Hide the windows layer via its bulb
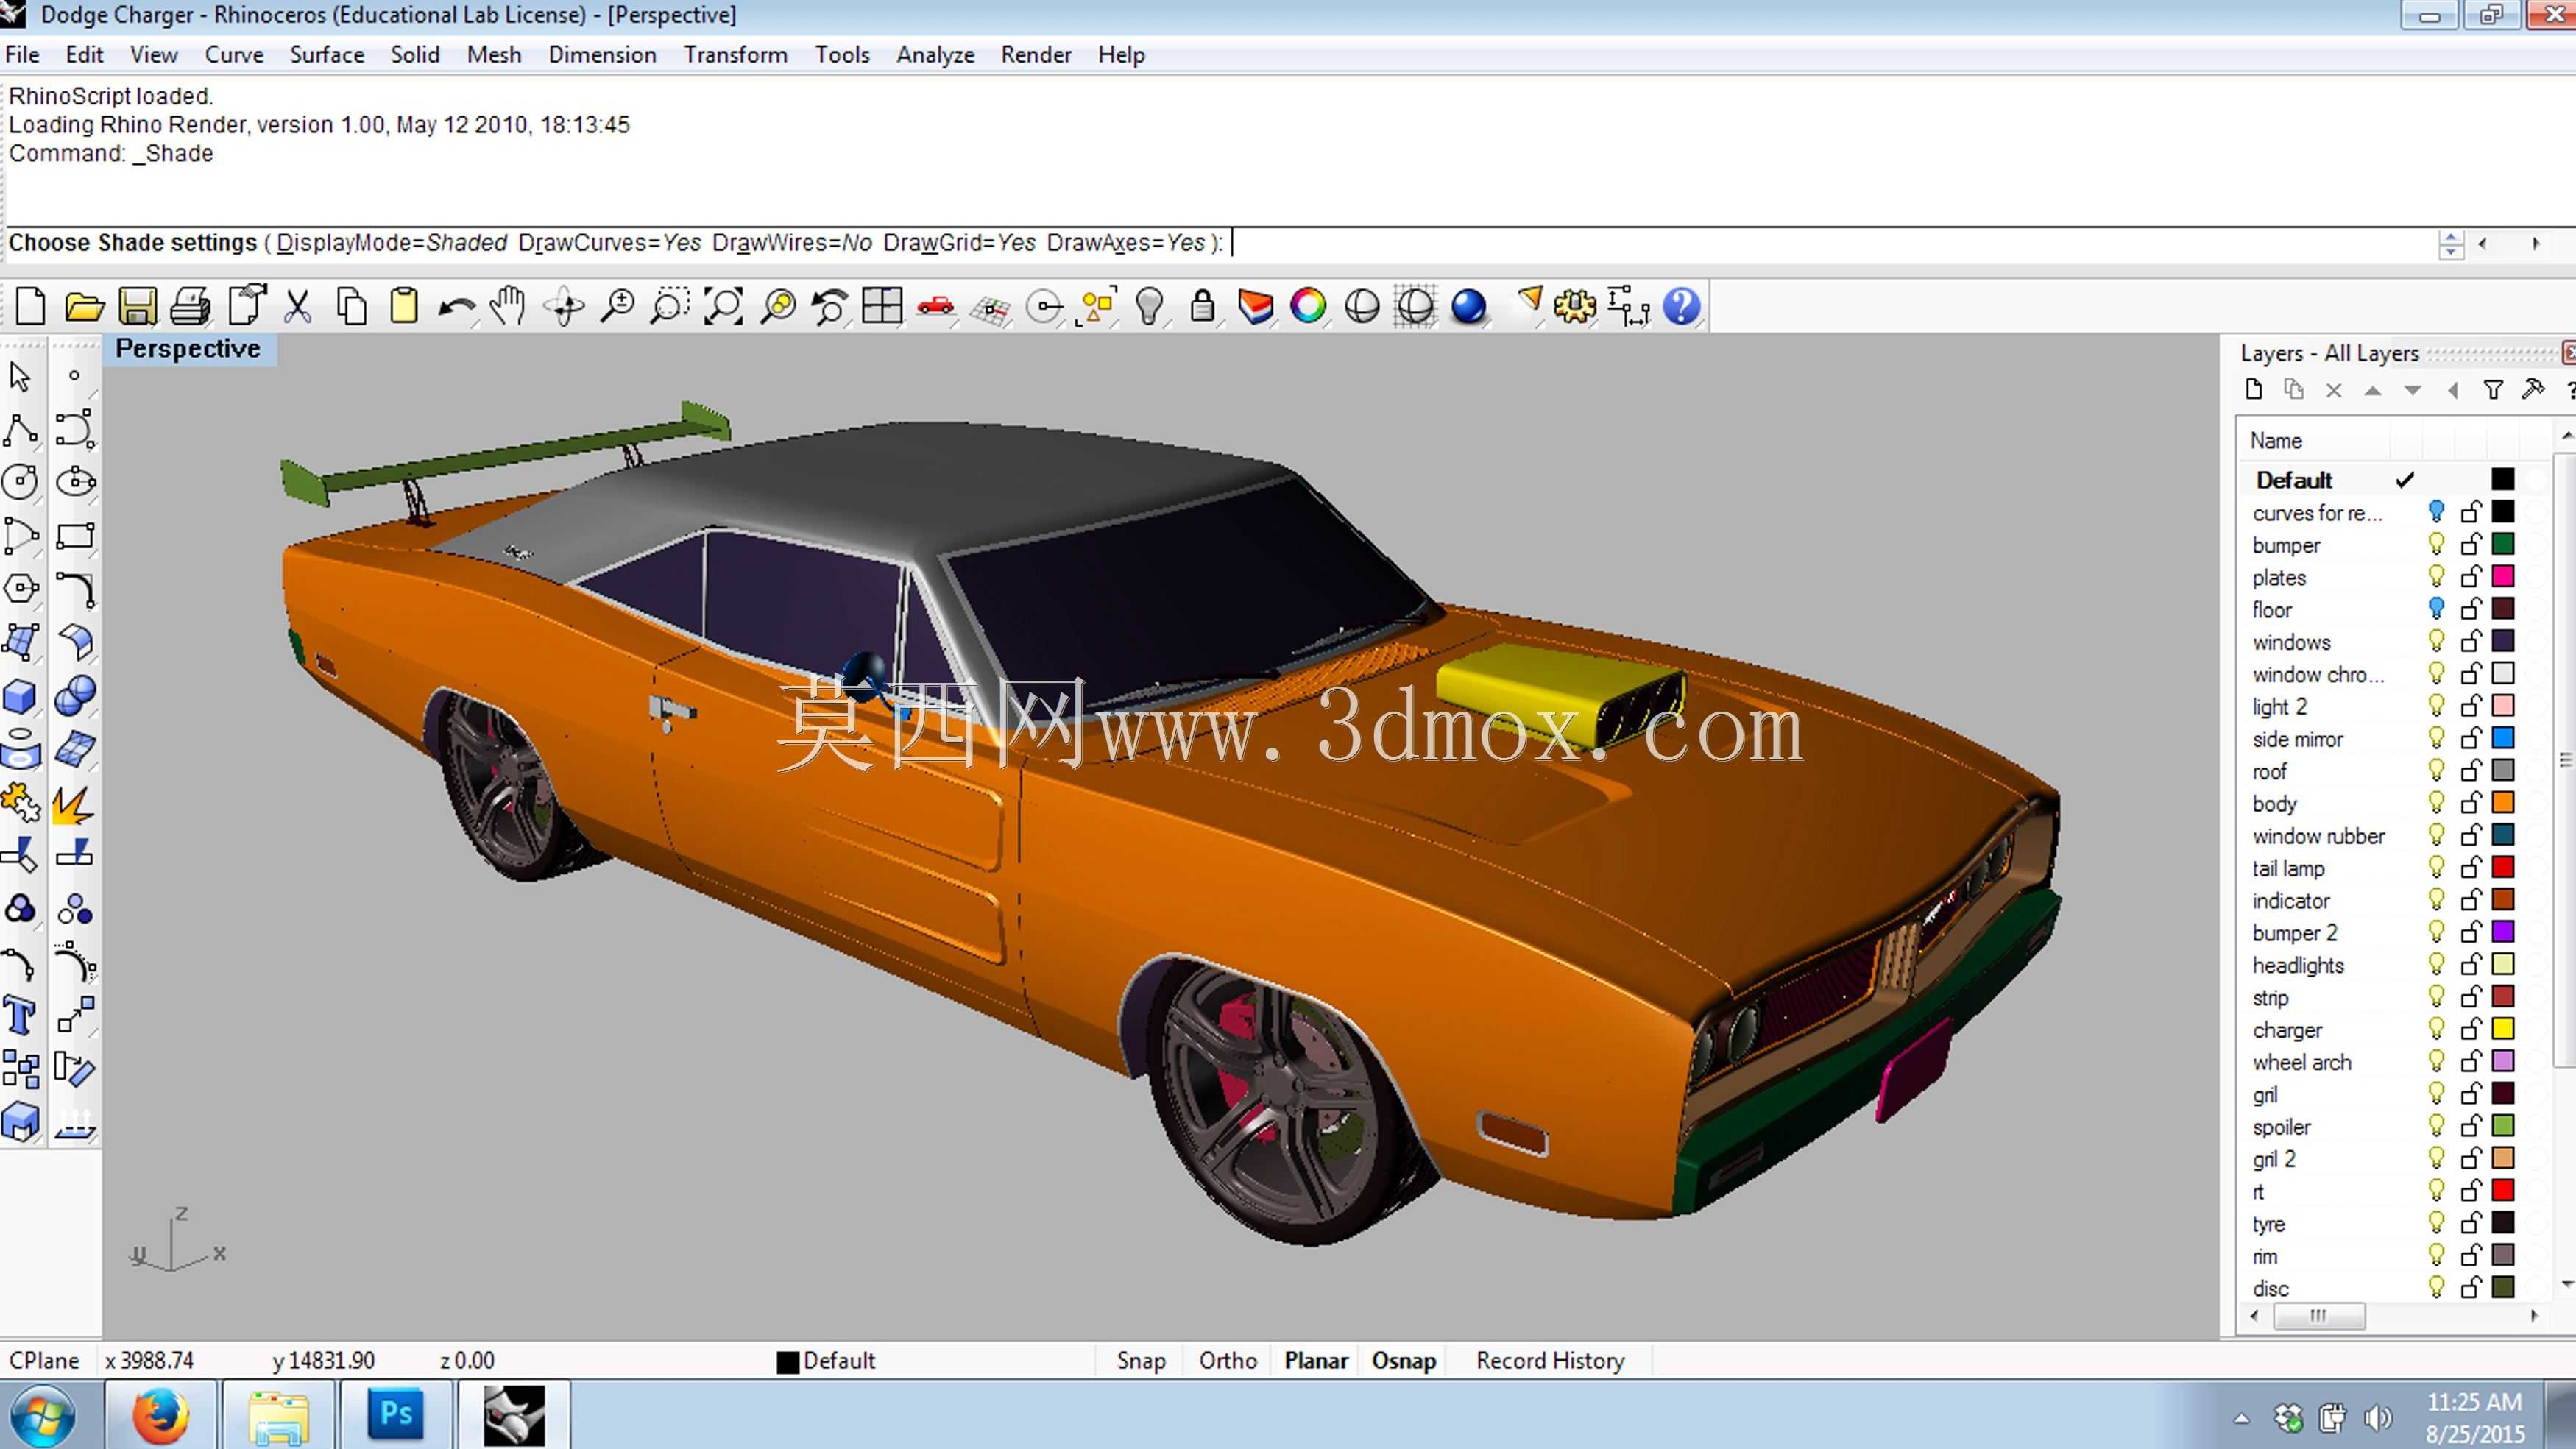Image resolution: width=2576 pixels, height=1449 pixels. click(2436, 642)
